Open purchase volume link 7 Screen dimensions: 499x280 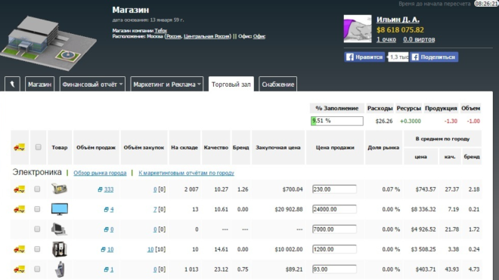155,210
